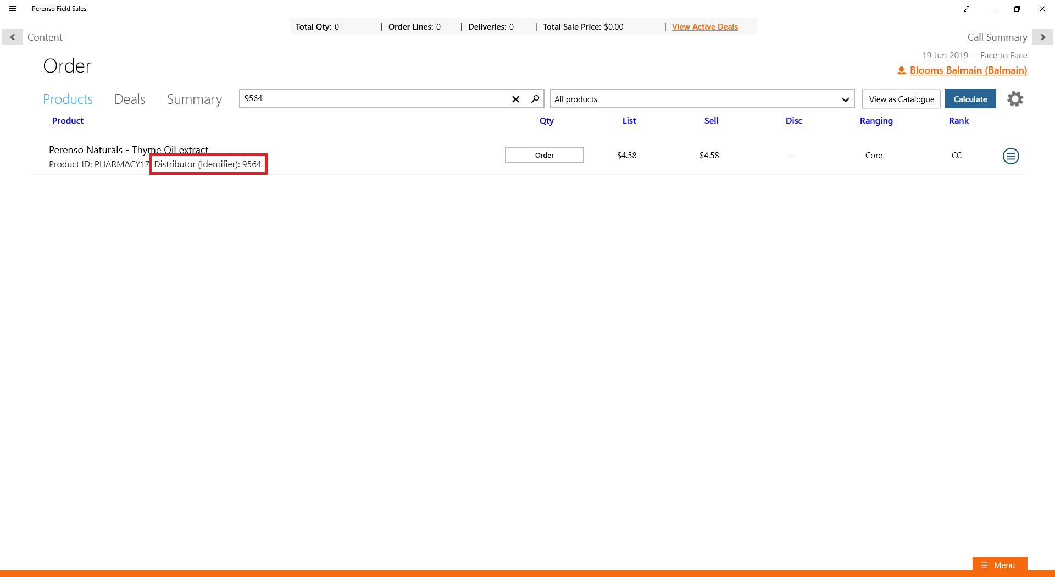
Task: Click Total Qty: 0 summary
Action: (317, 27)
